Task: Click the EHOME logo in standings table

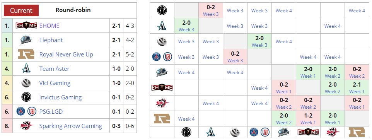Action: pyautogui.click(x=26, y=26)
